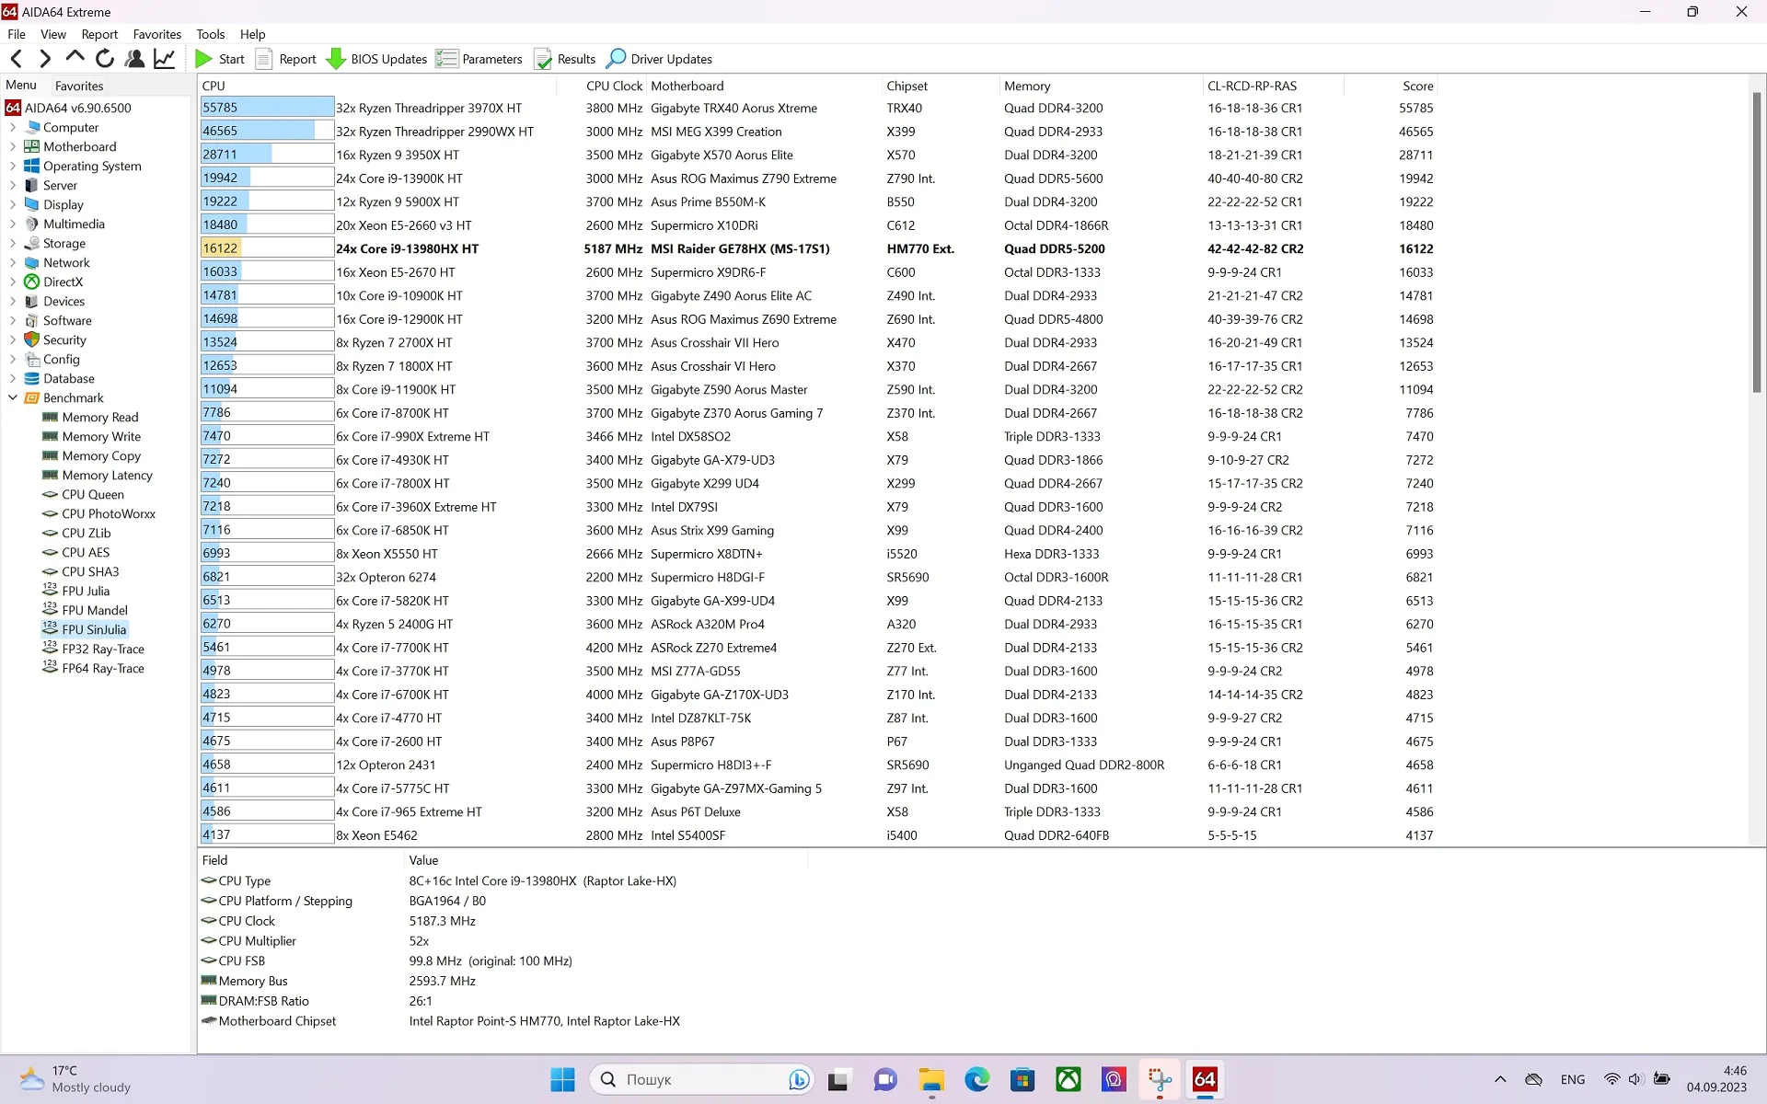This screenshot has width=1767, height=1104.
Task: Click the up-level arrow toolbar icon
Action: click(x=75, y=59)
